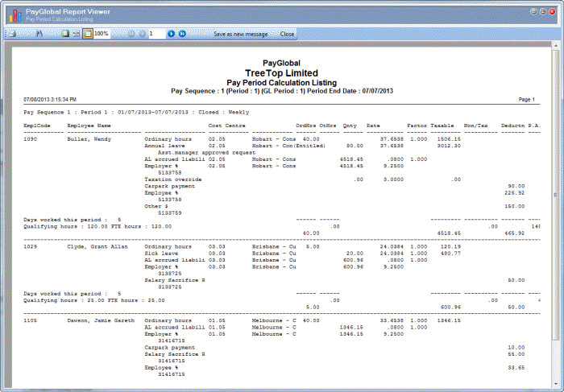
Task: Click the page number field
Action: coord(157,34)
